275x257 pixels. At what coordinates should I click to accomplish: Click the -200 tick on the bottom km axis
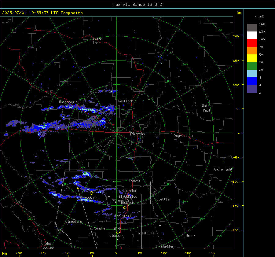click(x=18, y=253)
